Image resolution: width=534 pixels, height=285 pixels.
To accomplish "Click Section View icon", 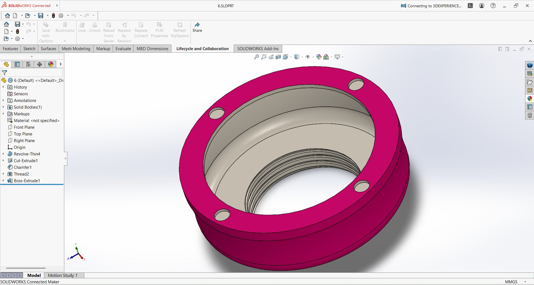I will click(x=278, y=57).
